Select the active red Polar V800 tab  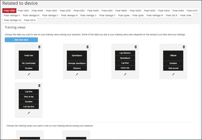[x=9, y=11]
